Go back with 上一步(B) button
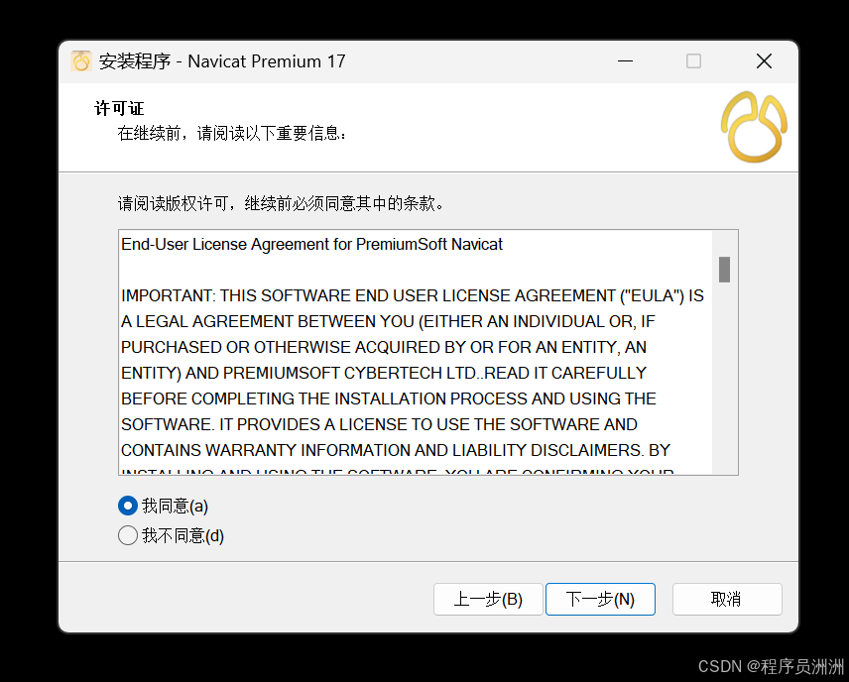 [488, 599]
